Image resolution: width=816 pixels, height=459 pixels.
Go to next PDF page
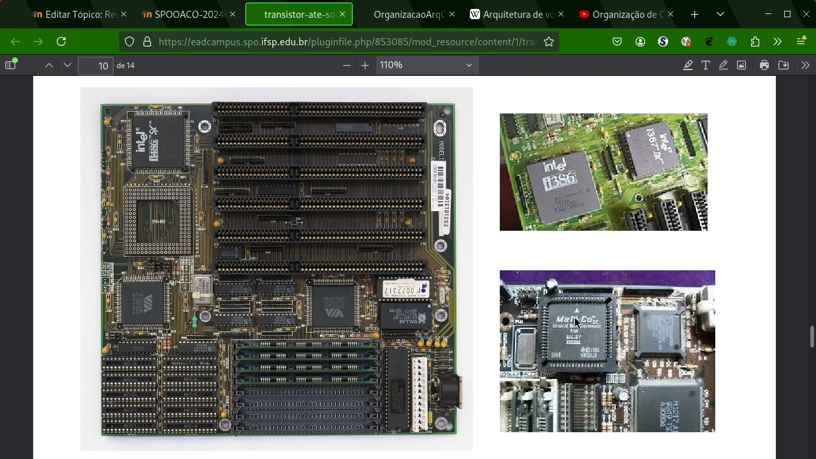[x=67, y=65]
